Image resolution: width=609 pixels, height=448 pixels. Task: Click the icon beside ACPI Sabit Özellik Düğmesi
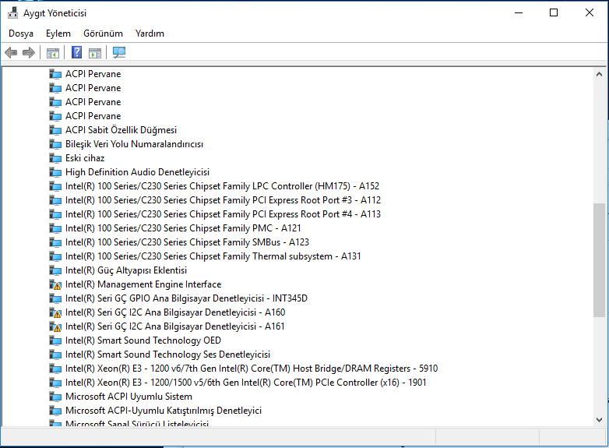coord(55,131)
